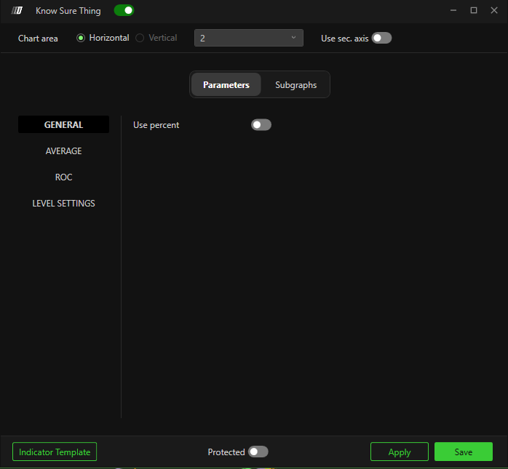Click the green Save button
This screenshot has width=508, height=469.
pos(463,452)
